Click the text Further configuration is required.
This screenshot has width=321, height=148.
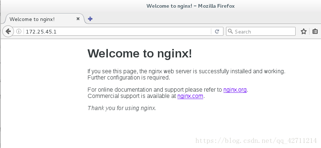pyautogui.click(x=129, y=77)
